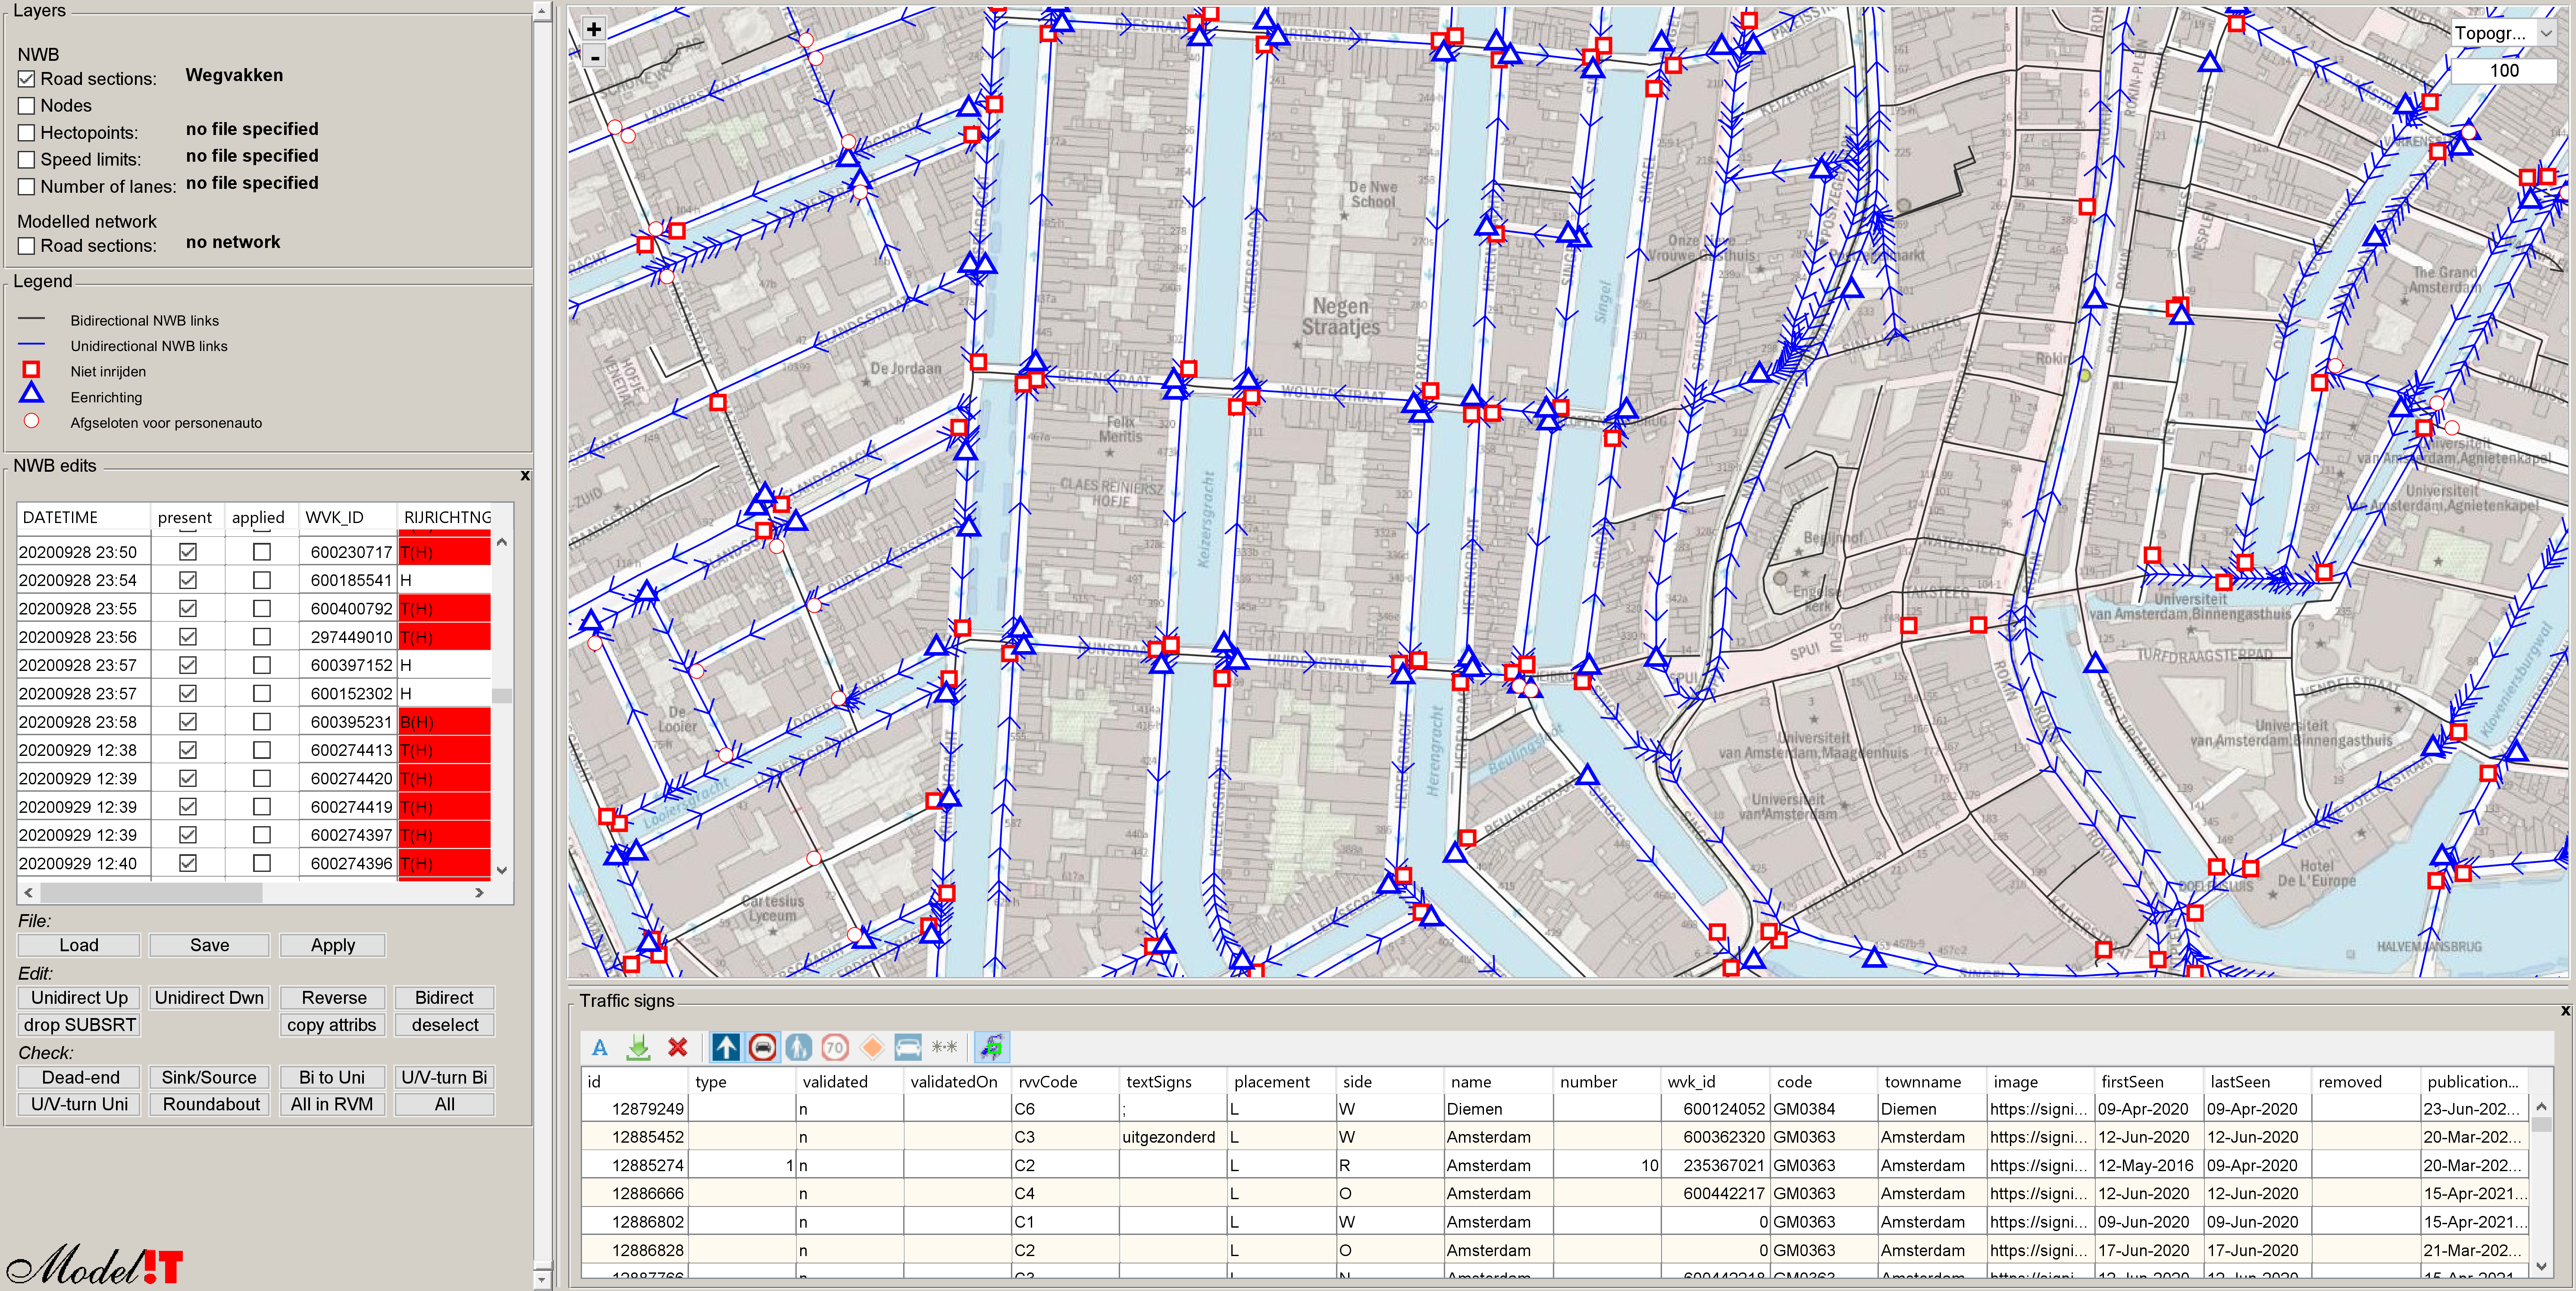Click the down arrow of the Traffic signs table scrollbar
This screenshot has width=2576, height=1291.
[x=2541, y=1266]
